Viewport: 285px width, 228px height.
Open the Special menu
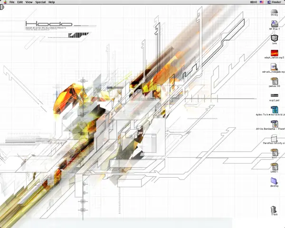(x=40, y=2)
